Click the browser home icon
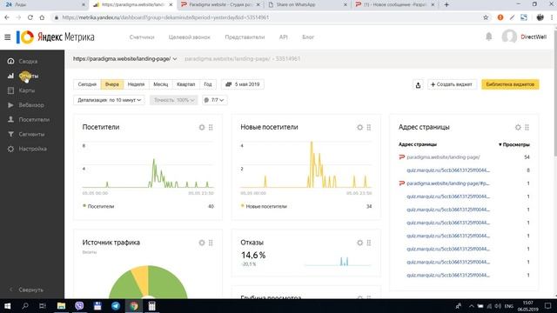This screenshot has width=557, height=313. click(x=42, y=17)
